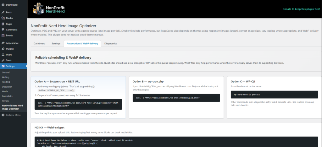Open Permalinks settings submenu

(8, 96)
